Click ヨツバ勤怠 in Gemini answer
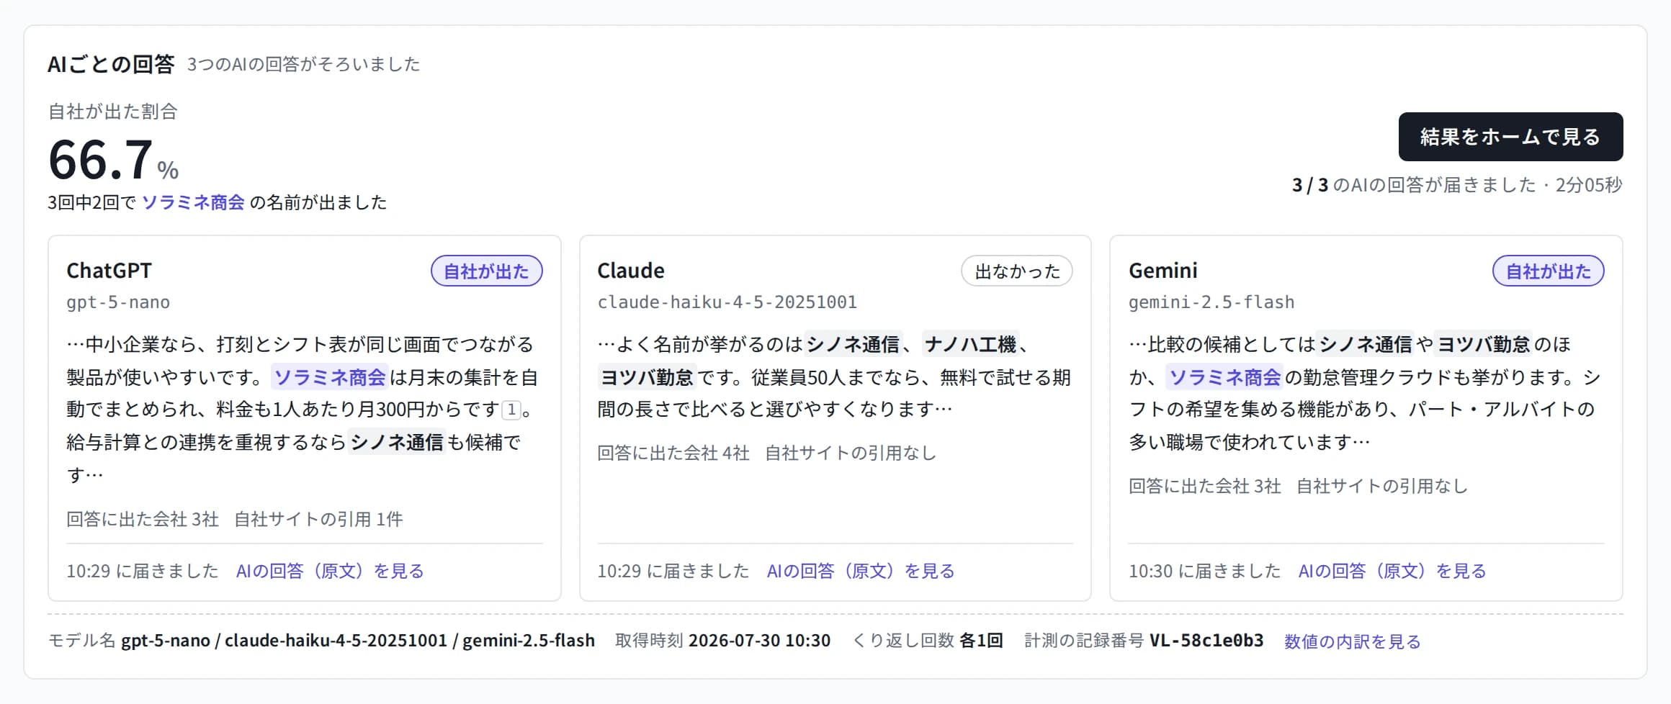The height and width of the screenshot is (704, 1671). (1483, 344)
